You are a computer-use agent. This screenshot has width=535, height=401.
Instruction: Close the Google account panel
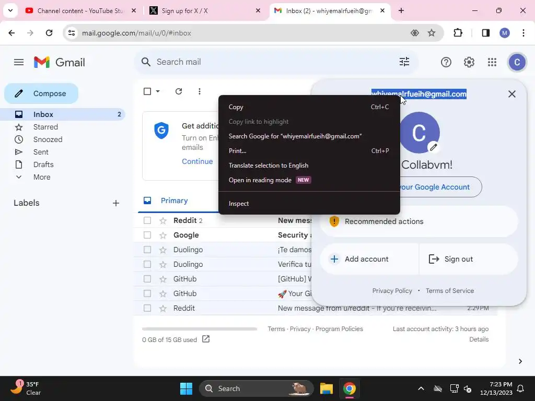pyautogui.click(x=512, y=94)
